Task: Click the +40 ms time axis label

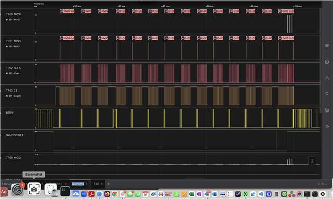Action: pos(165,6)
